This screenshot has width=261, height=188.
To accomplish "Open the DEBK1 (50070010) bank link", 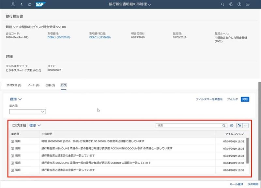I will pos(59,37).
